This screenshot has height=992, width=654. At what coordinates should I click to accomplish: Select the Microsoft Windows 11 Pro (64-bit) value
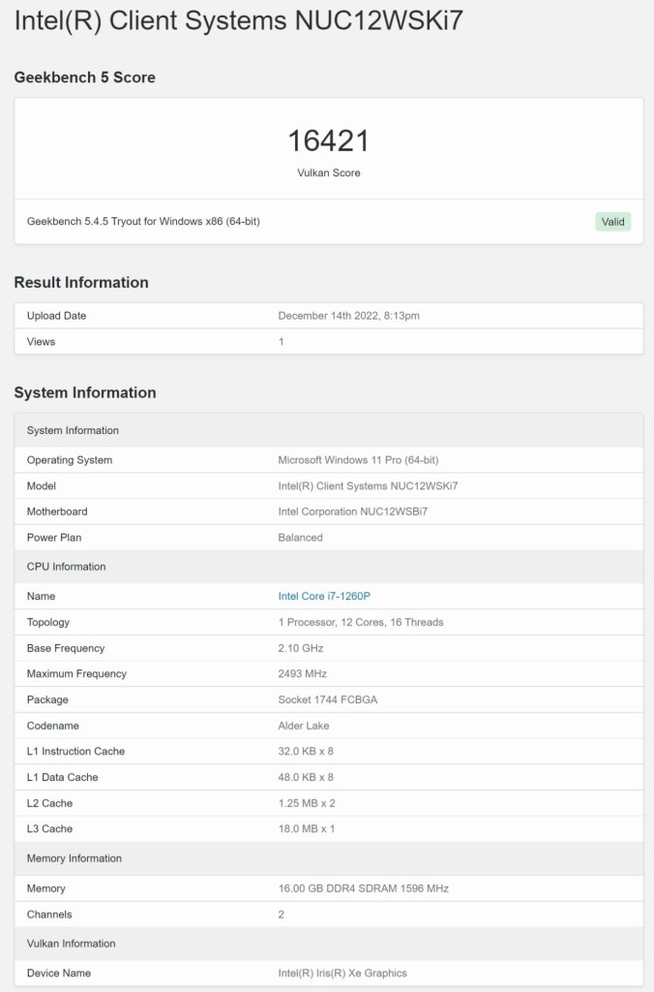coord(358,460)
